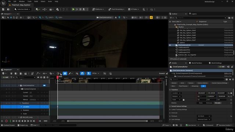Image resolution: width=235 pixels, height=132 pixels.
Task: Set Mobility to Stationary
Action: 209,103
